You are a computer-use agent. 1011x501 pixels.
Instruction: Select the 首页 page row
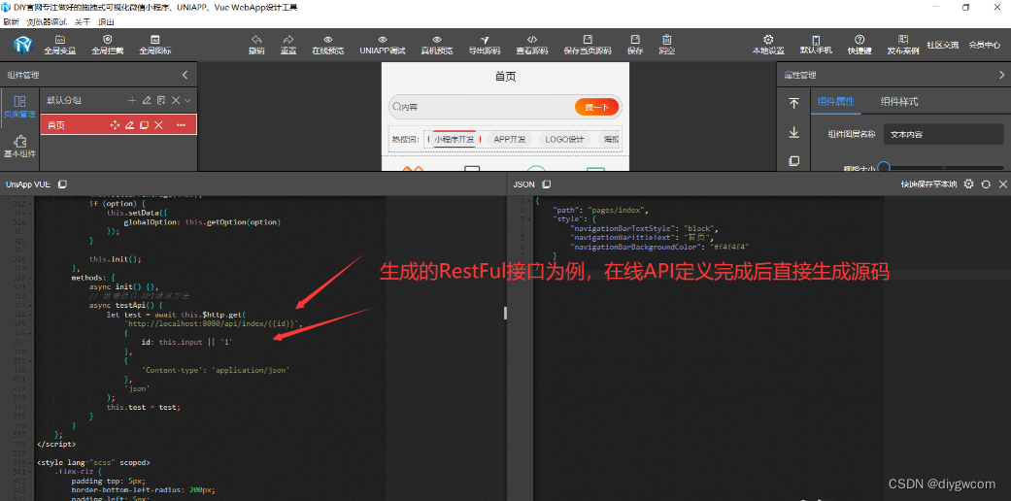[x=118, y=124]
